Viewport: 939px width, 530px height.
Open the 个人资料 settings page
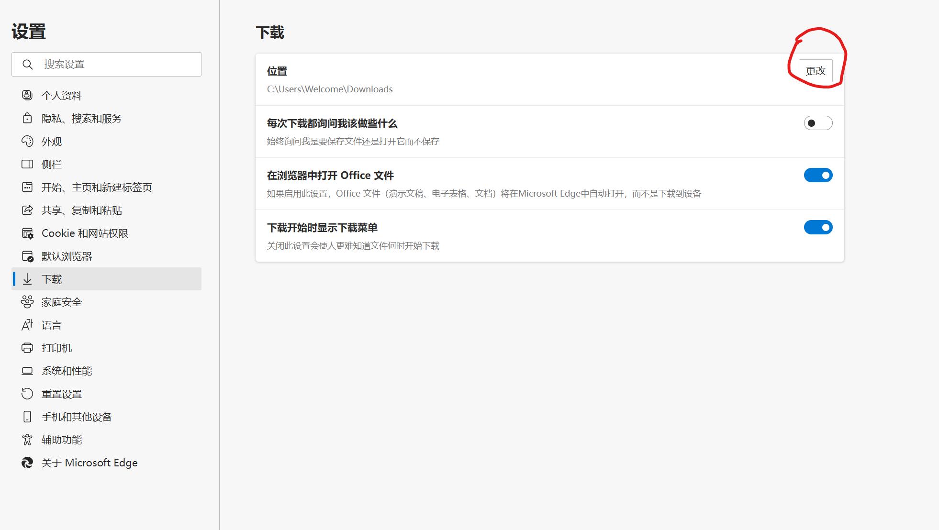pyautogui.click(x=106, y=95)
